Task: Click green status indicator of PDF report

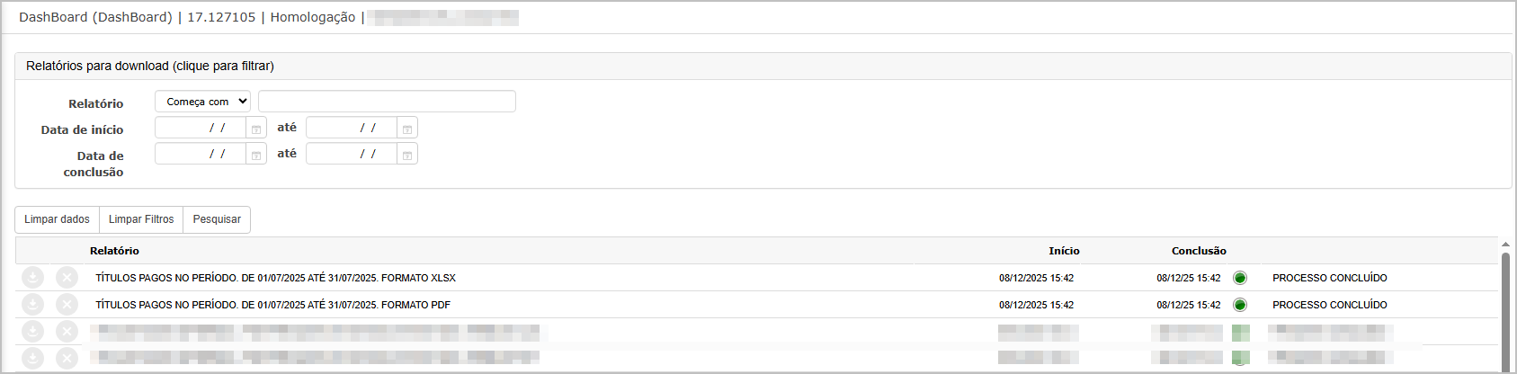Action: [1240, 305]
